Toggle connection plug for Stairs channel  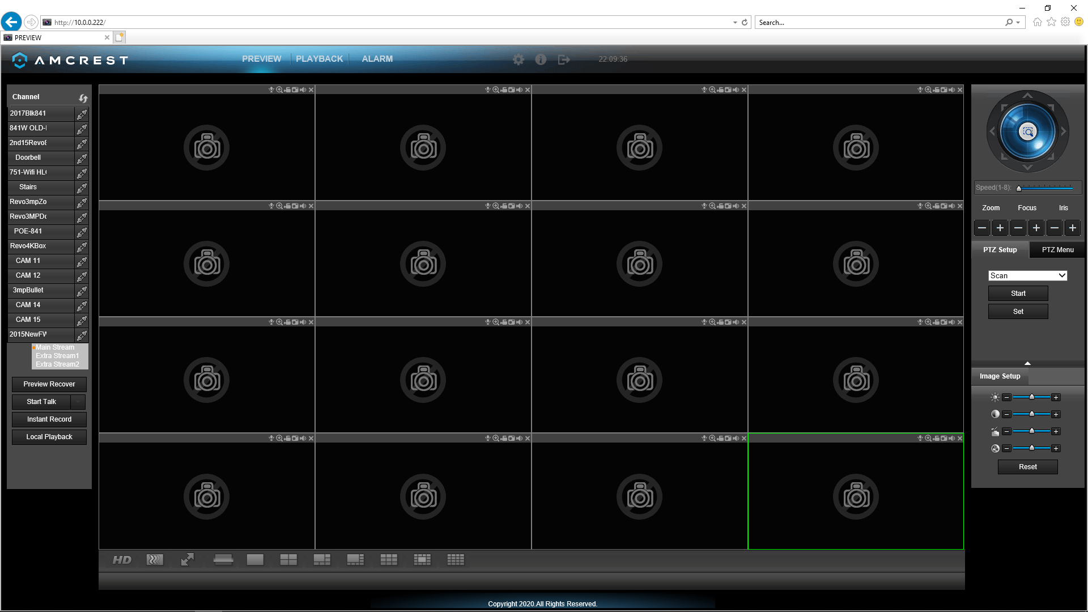[82, 188]
